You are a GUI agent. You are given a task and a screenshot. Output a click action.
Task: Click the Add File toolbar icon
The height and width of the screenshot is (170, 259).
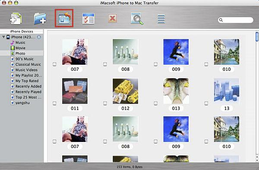pos(16,19)
